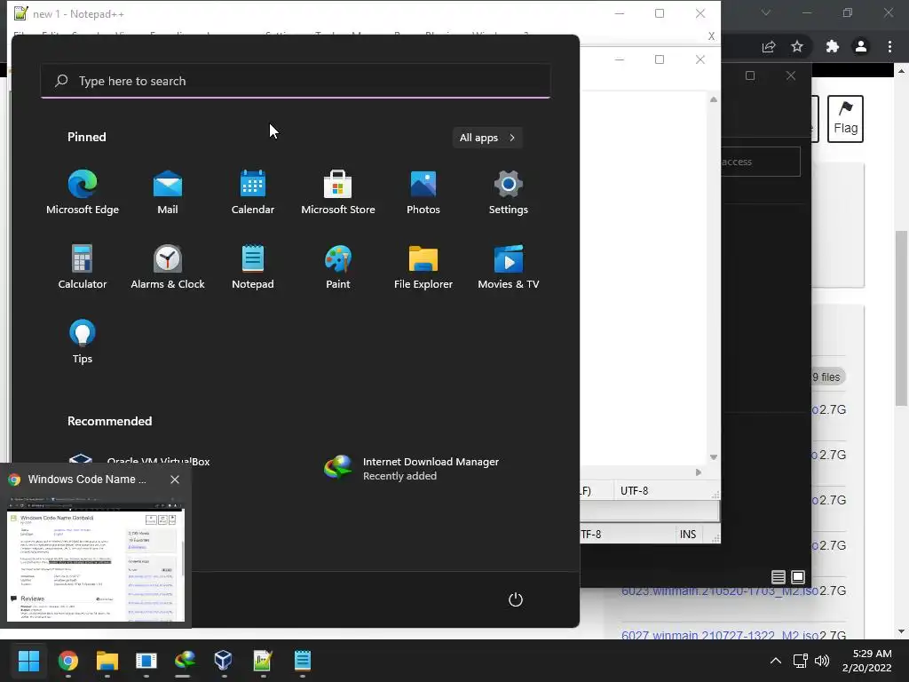This screenshot has height=682, width=909.
Task: Show hidden system tray icons
Action: pos(775,661)
